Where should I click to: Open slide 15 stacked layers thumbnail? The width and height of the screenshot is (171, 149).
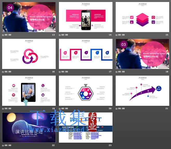coord(142,17)
